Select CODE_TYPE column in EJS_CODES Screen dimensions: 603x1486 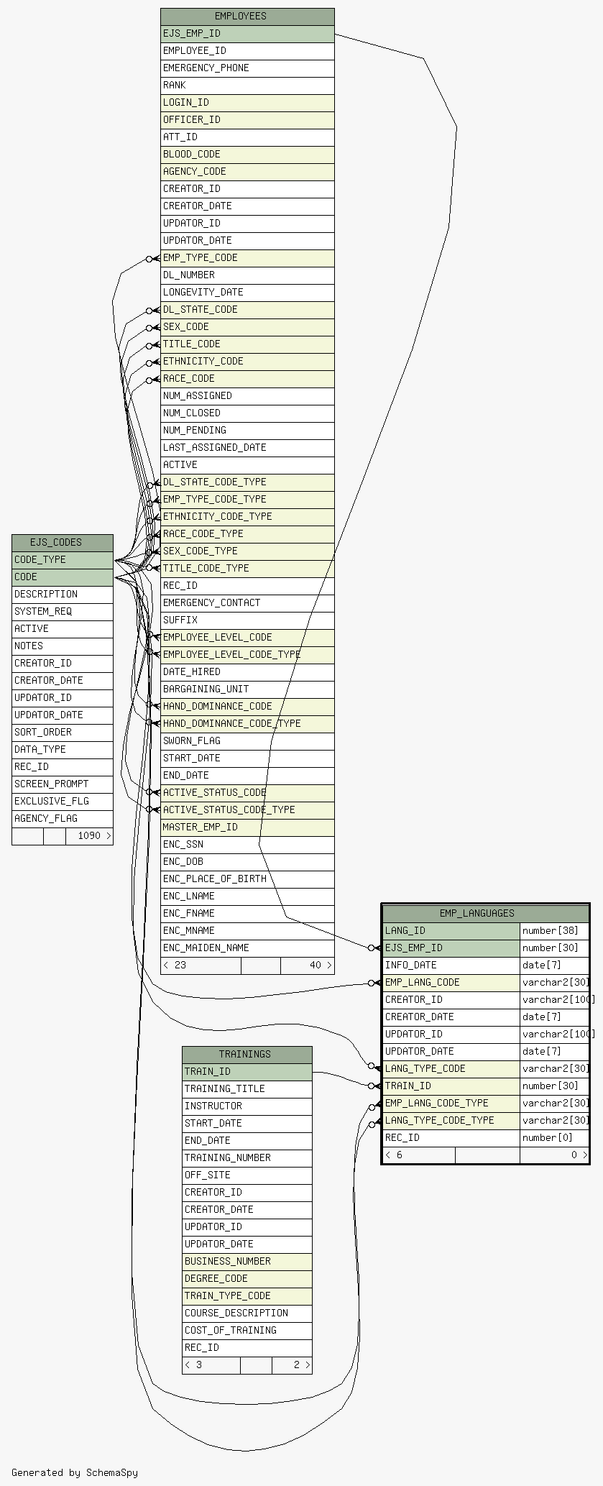(x=63, y=560)
